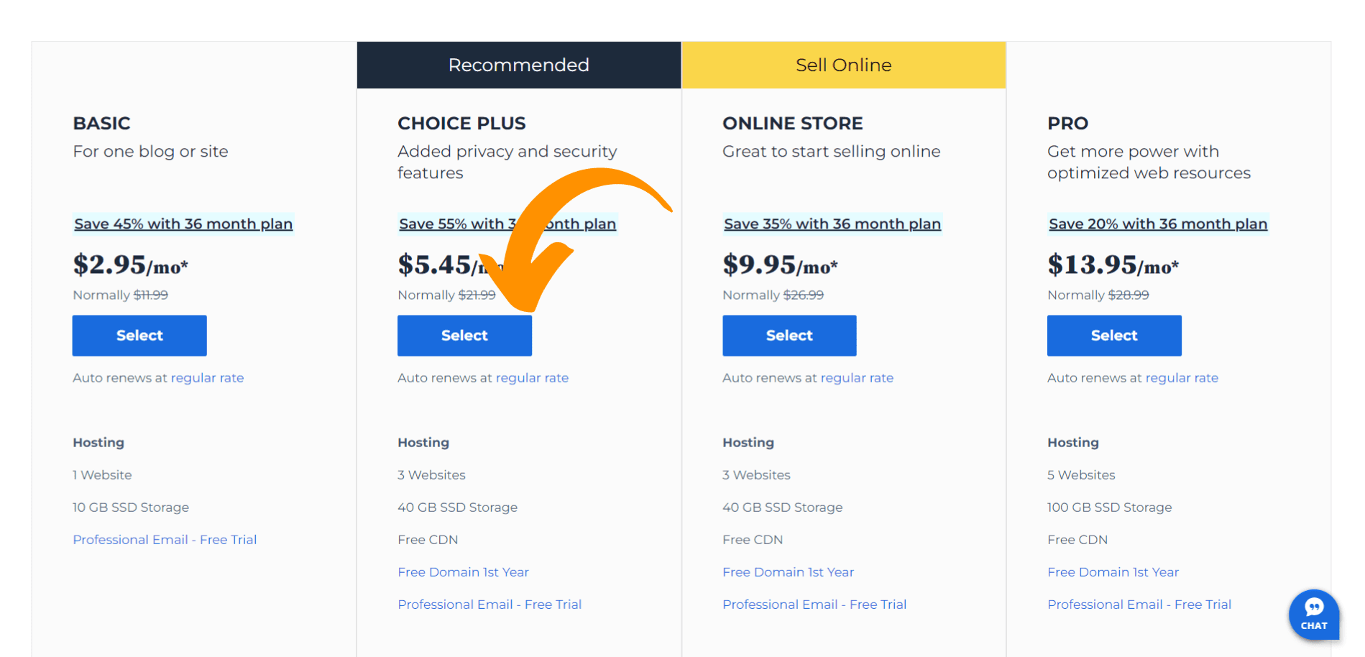Open Pro 'Free Domain 1st Year' link
Image resolution: width=1365 pixels, height=657 pixels.
click(1113, 572)
